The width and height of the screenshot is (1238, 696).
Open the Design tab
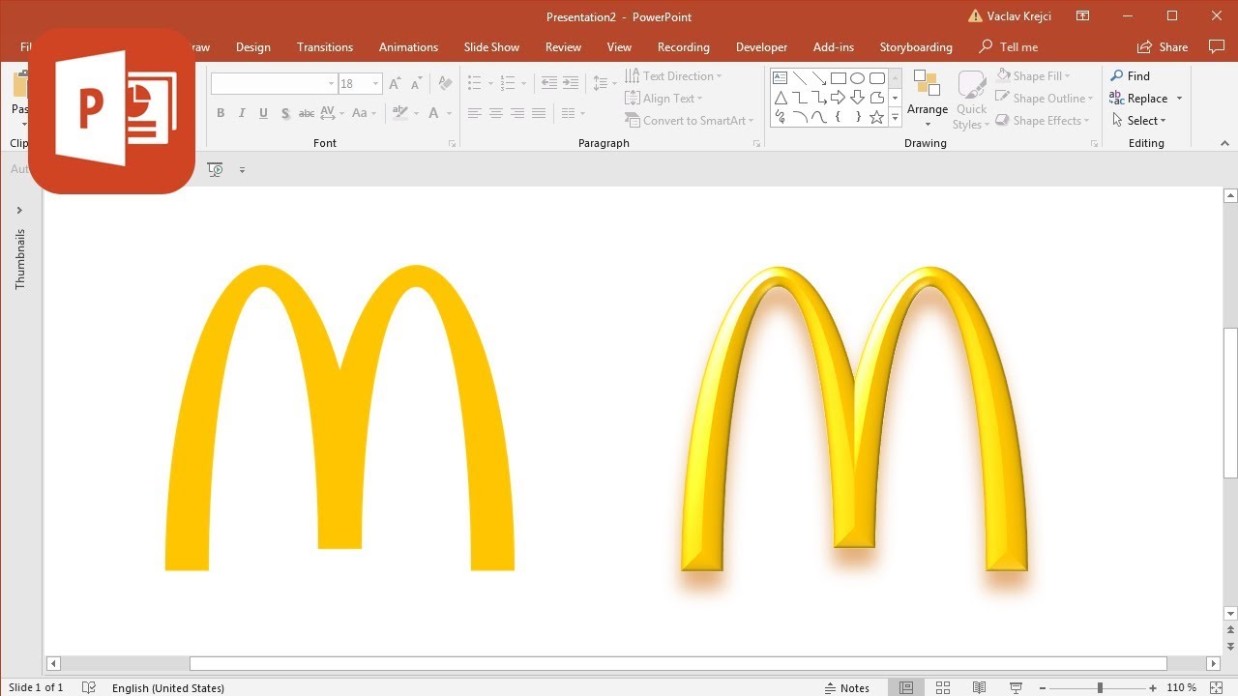tap(253, 46)
